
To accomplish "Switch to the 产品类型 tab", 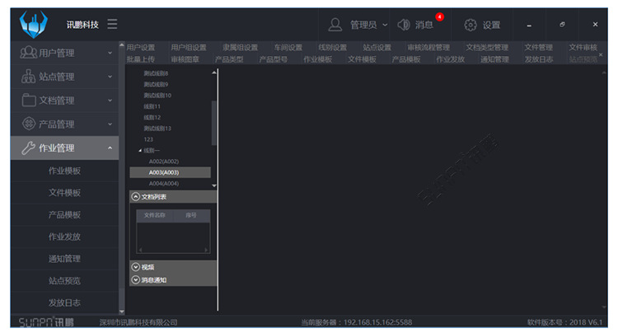I will (x=229, y=59).
